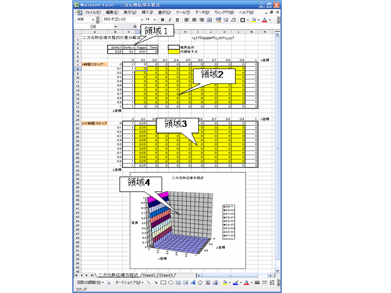Click the drawing toolbar Line Color pen

coord(235,282)
